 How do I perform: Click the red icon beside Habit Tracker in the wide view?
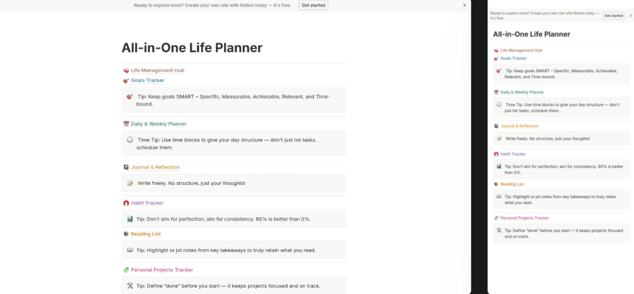tap(126, 203)
